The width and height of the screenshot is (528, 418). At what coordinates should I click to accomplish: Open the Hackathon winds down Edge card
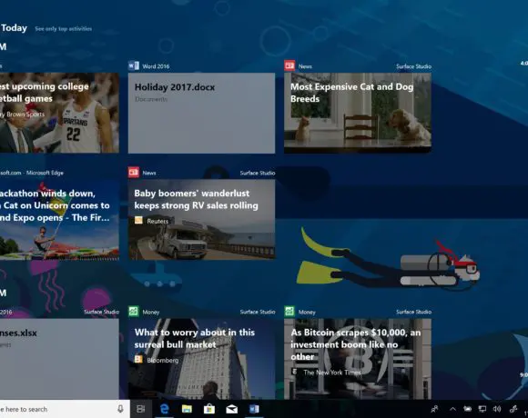59,219
